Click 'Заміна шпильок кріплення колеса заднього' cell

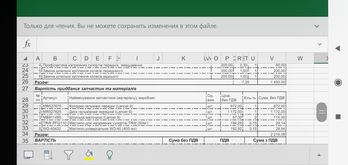(127, 77)
